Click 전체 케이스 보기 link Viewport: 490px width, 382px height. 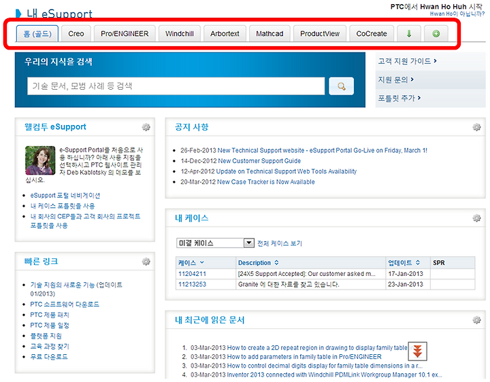coord(280,243)
